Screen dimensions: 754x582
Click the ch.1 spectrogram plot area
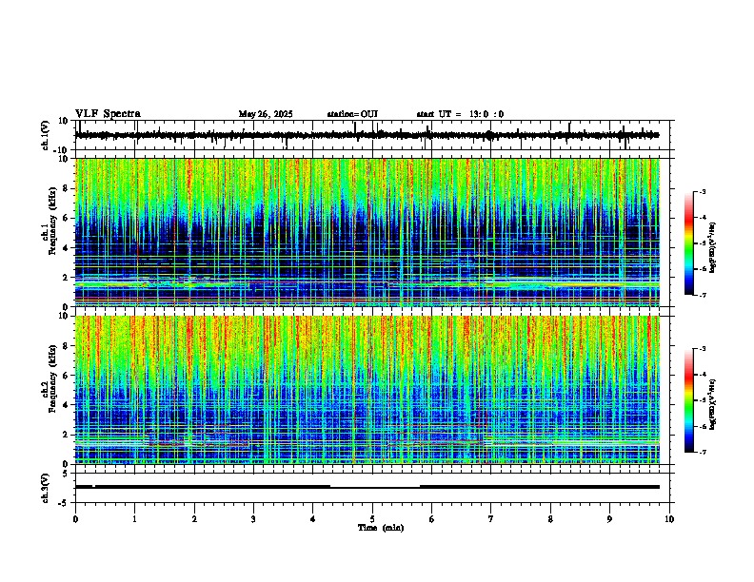(x=367, y=232)
